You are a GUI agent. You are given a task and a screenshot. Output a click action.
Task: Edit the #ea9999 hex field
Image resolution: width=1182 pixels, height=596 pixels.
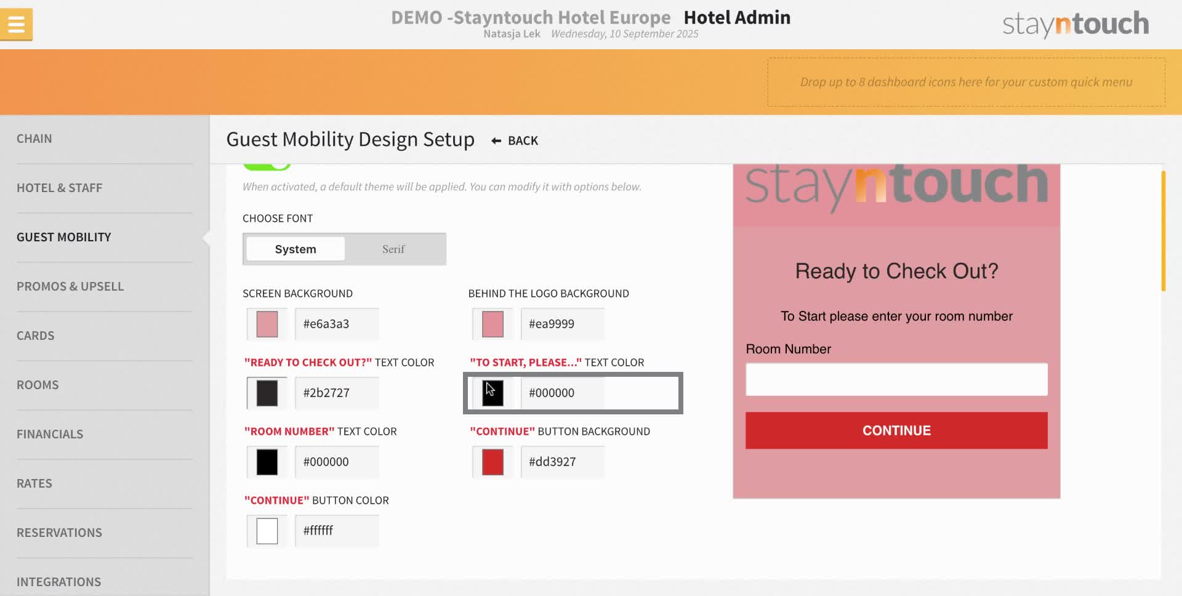tap(562, 324)
